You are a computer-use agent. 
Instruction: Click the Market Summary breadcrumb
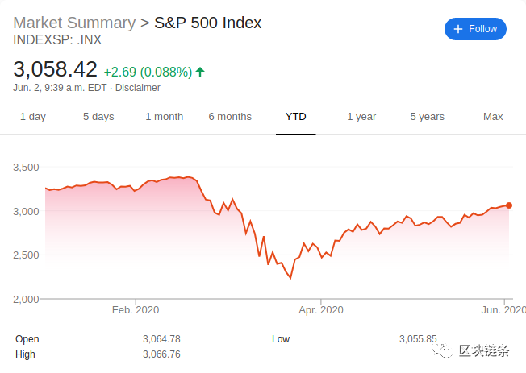coord(74,23)
